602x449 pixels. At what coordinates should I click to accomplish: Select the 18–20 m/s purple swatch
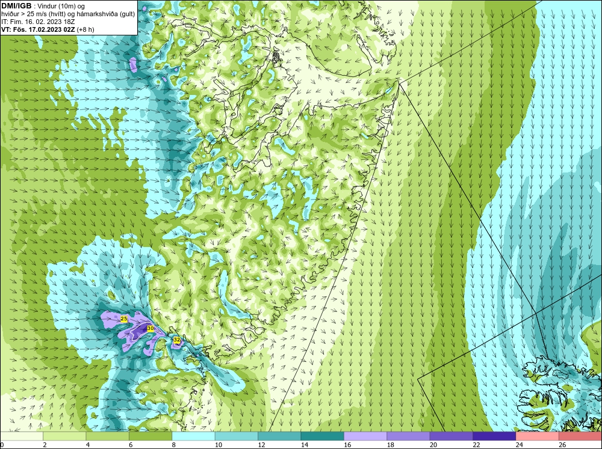coord(409,436)
